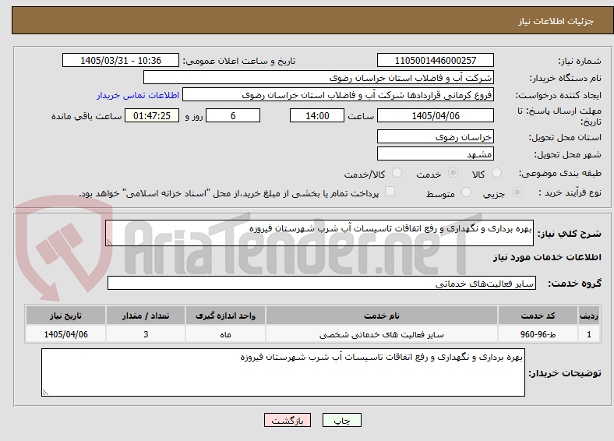Click the گروه خدمت label
The height and width of the screenshot is (441, 614).
click(x=574, y=283)
